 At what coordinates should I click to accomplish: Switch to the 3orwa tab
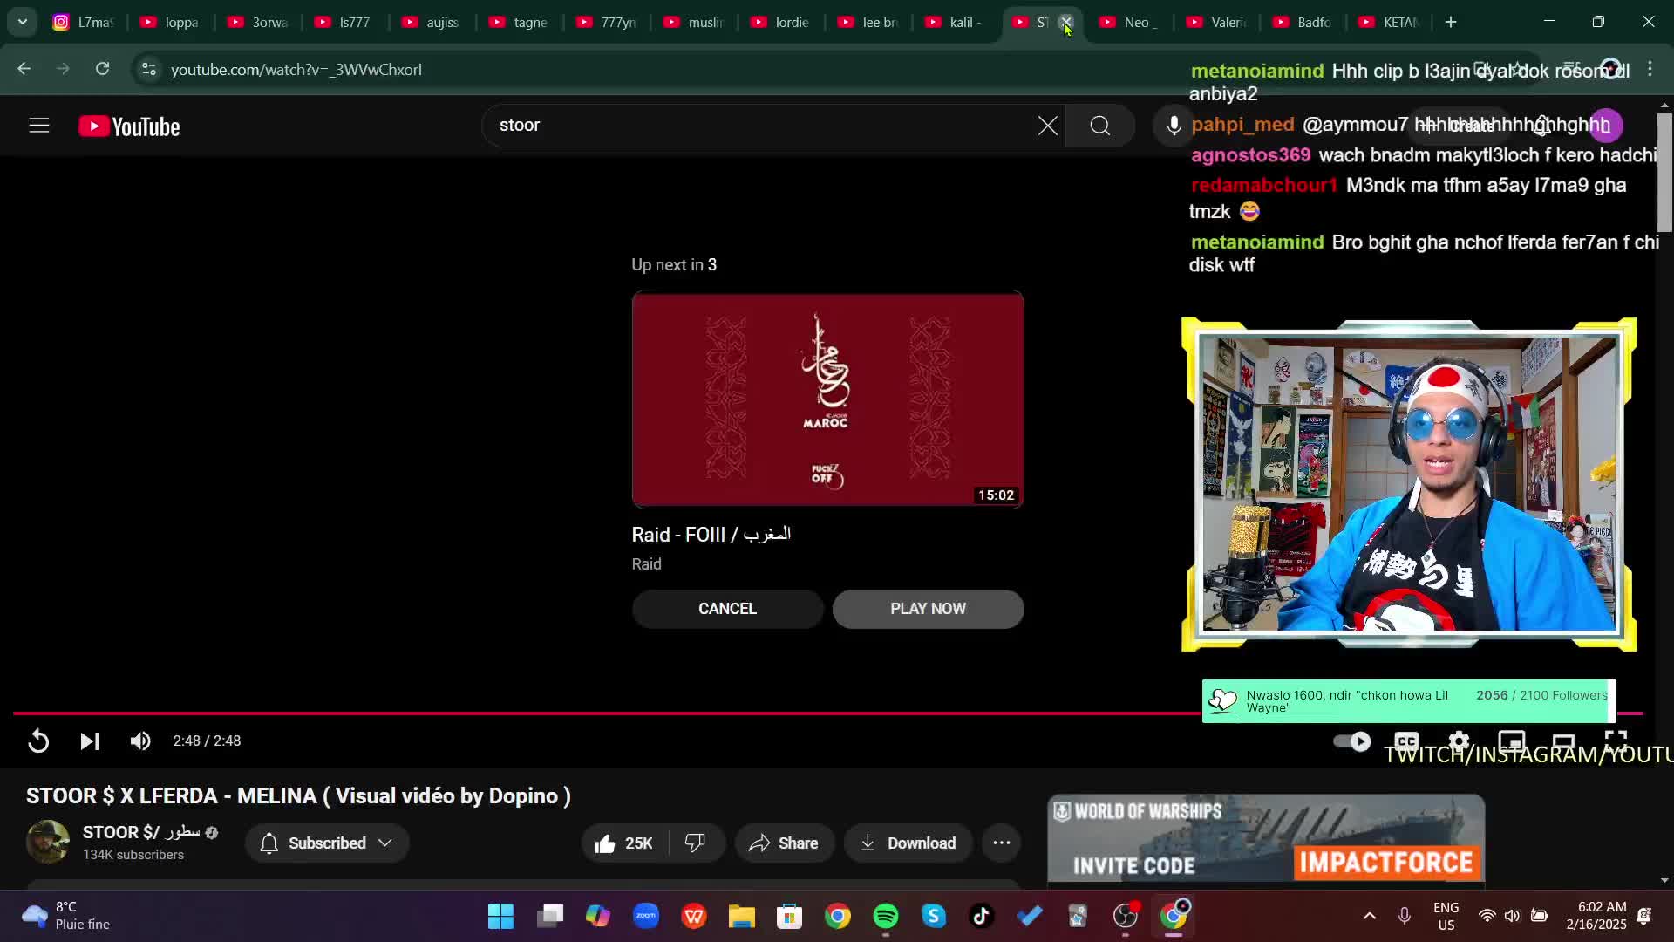(258, 23)
